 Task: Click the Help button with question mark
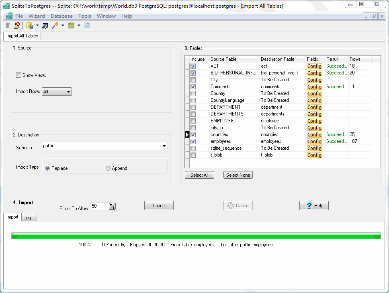click(x=314, y=206)
